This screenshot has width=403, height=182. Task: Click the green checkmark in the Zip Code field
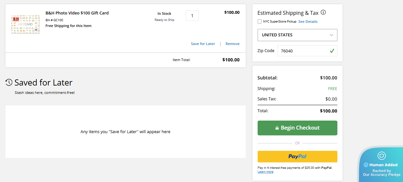(332, 51)
